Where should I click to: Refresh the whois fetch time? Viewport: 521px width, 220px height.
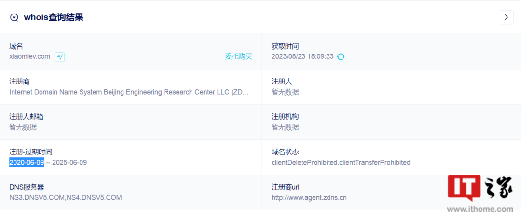341,56
